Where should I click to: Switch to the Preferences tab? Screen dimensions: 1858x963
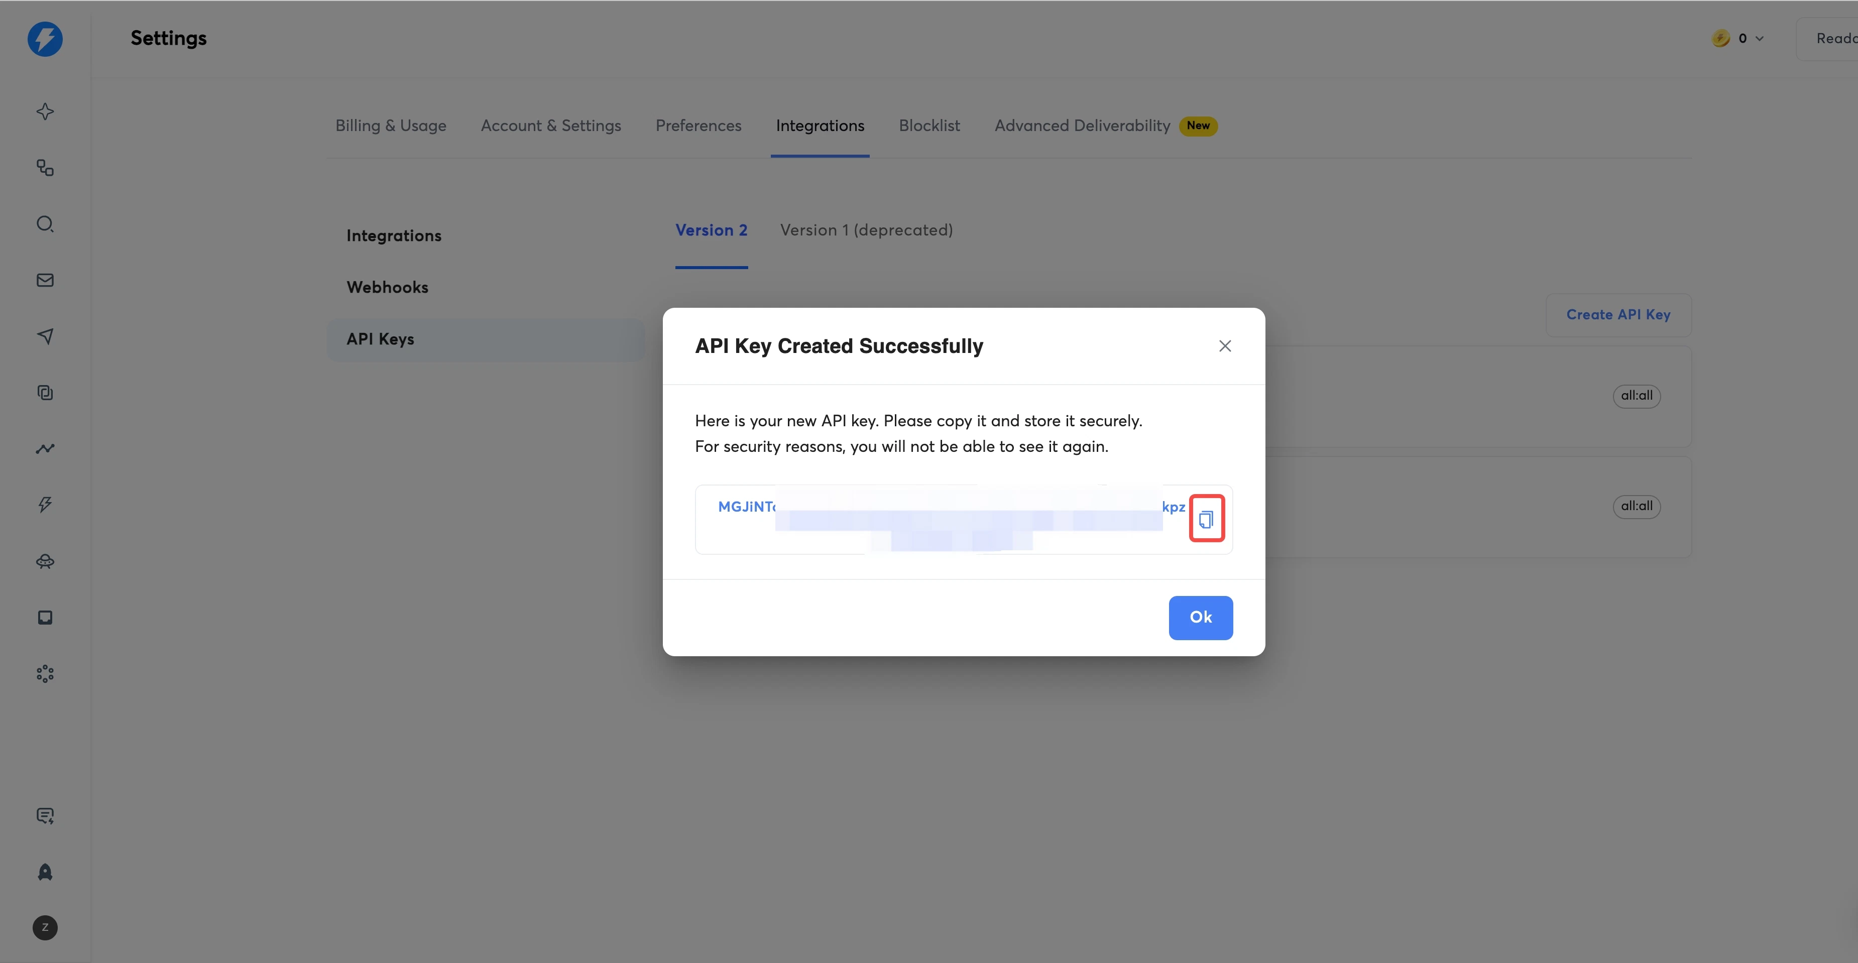click(x=698, y=125)
